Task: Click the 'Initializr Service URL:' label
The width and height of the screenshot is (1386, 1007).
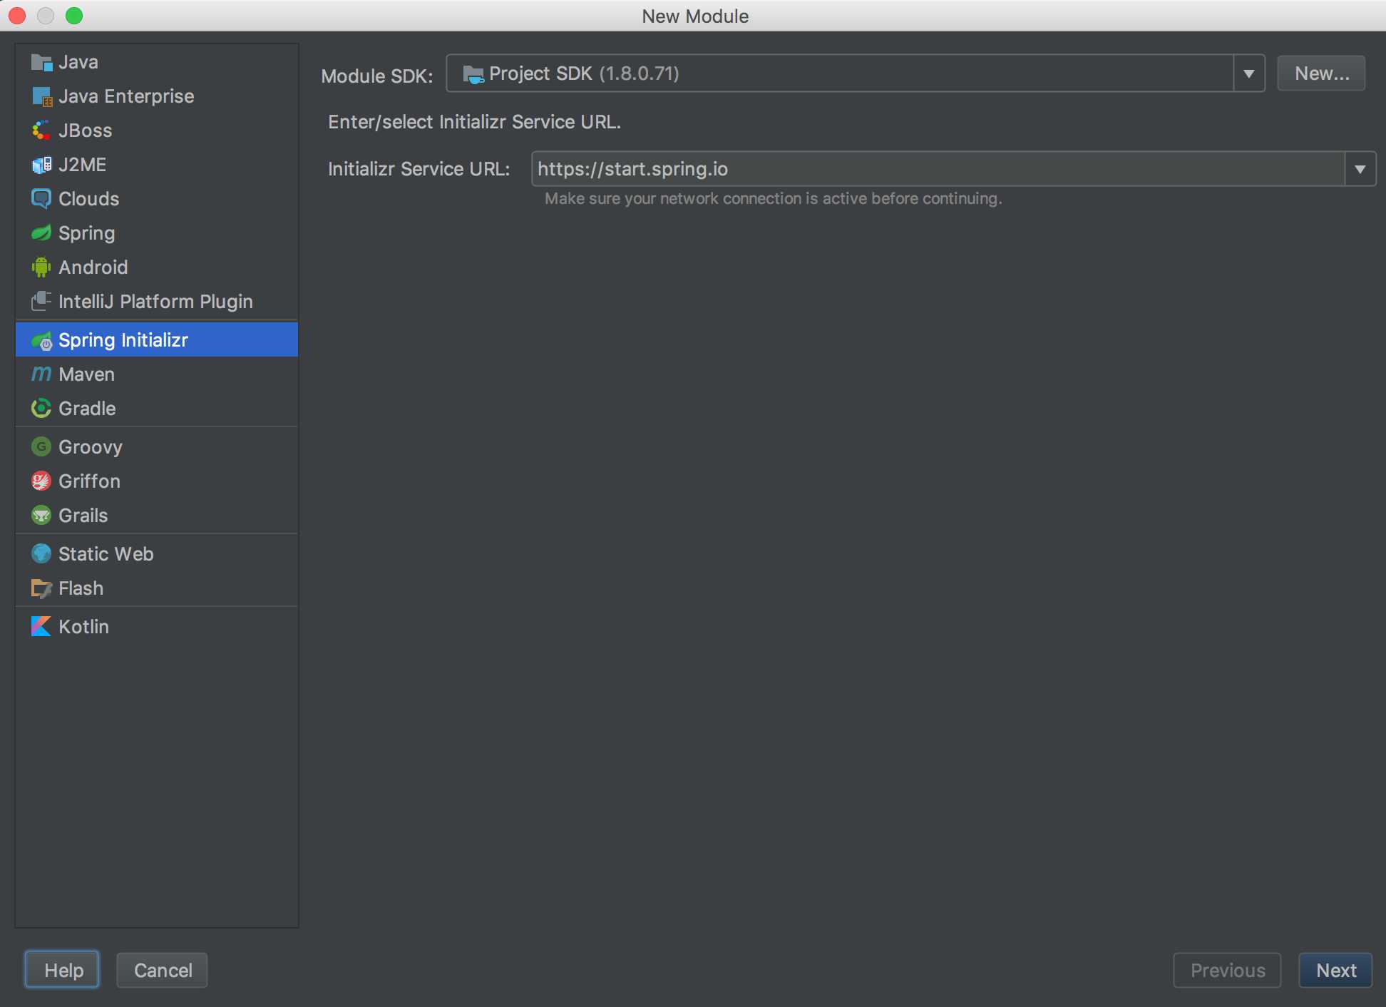Action: click(419, 169)
